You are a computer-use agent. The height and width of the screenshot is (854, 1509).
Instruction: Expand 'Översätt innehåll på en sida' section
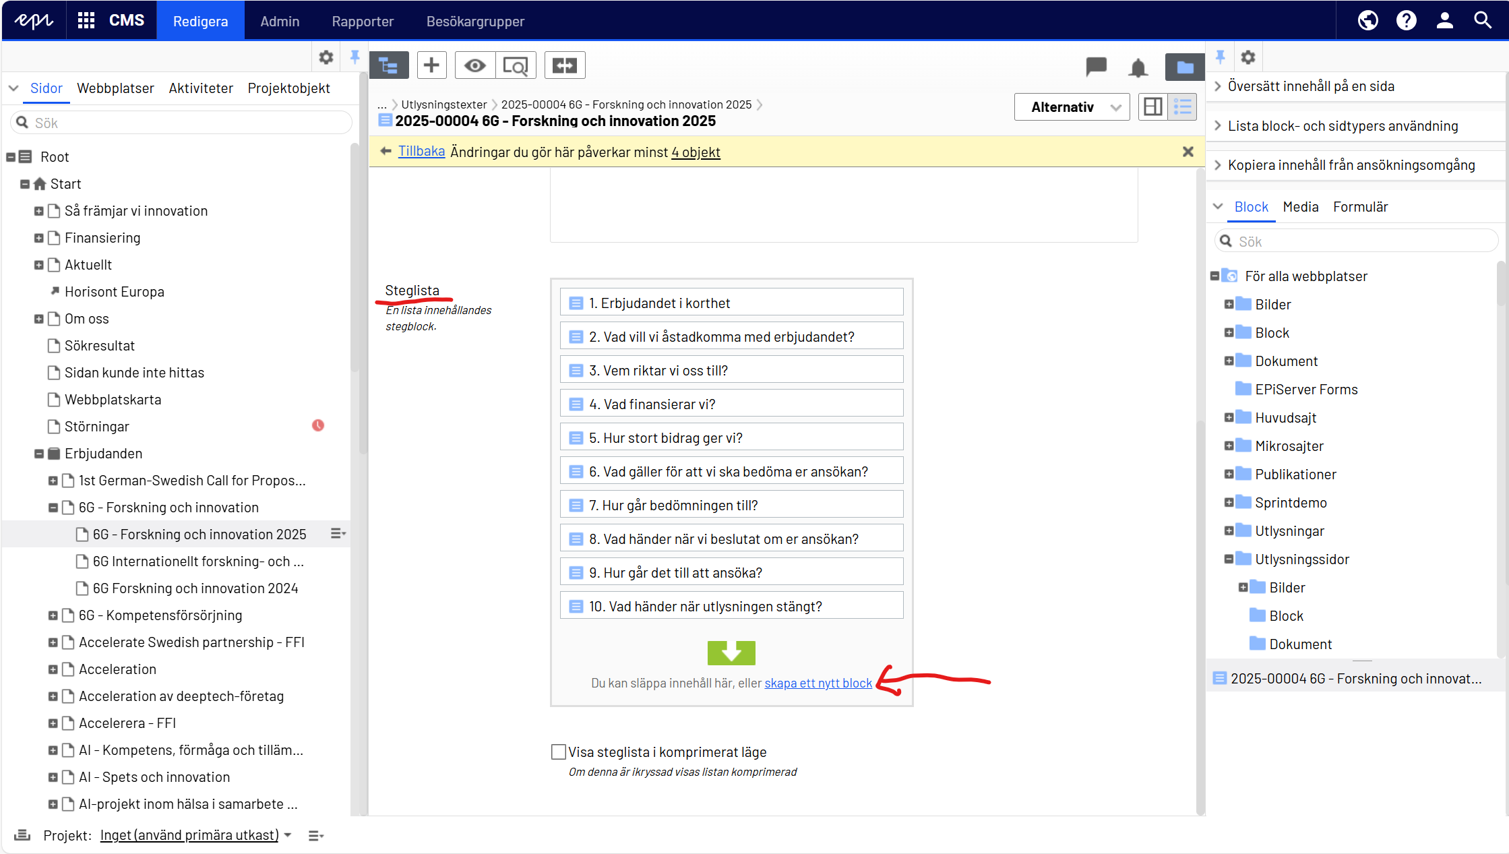point(1311,86)
